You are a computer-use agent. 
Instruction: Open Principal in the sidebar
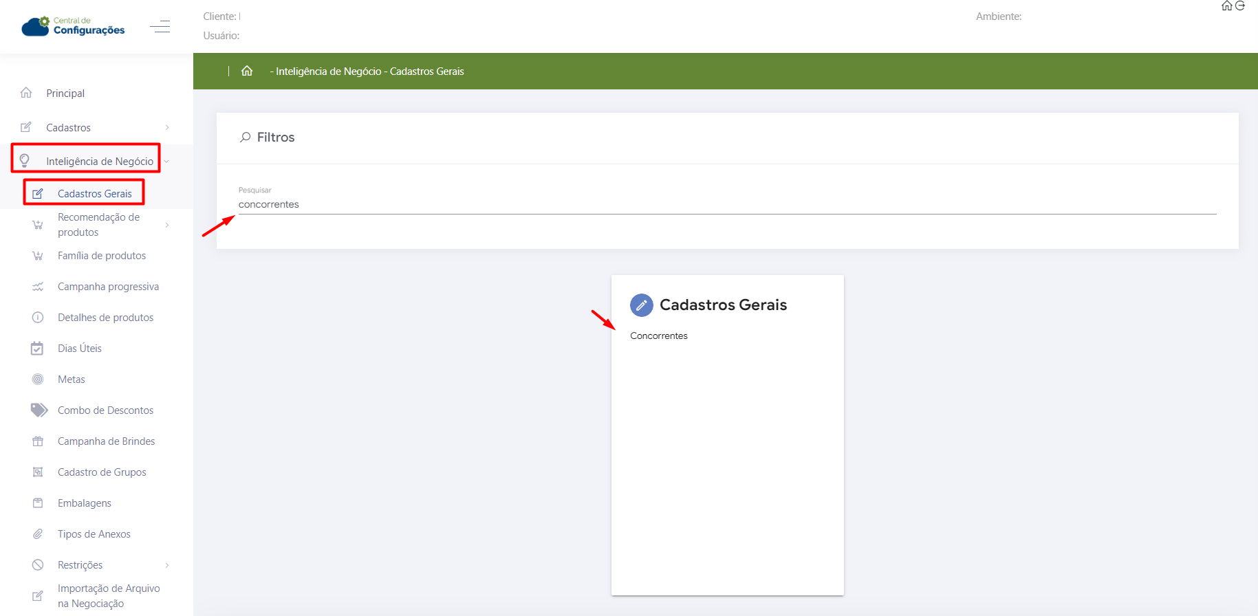[x=65, y=93]
